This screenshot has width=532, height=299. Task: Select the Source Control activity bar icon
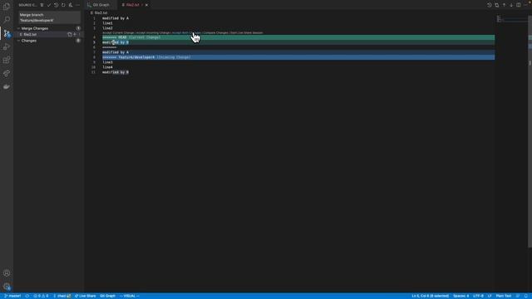pos(7,33)
